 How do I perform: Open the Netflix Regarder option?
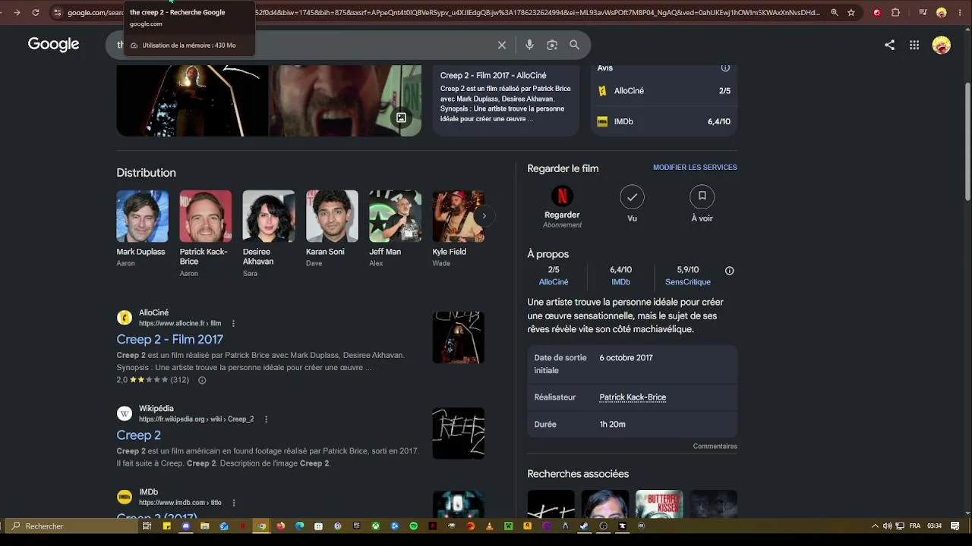click(562, 206)
